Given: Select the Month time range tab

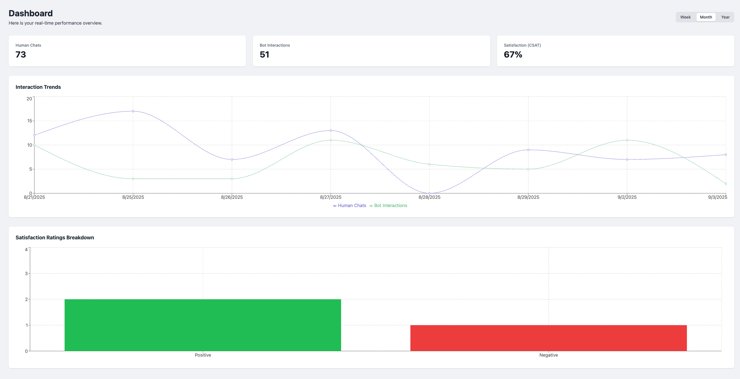Looking at the screenshot, I should 706,17.
